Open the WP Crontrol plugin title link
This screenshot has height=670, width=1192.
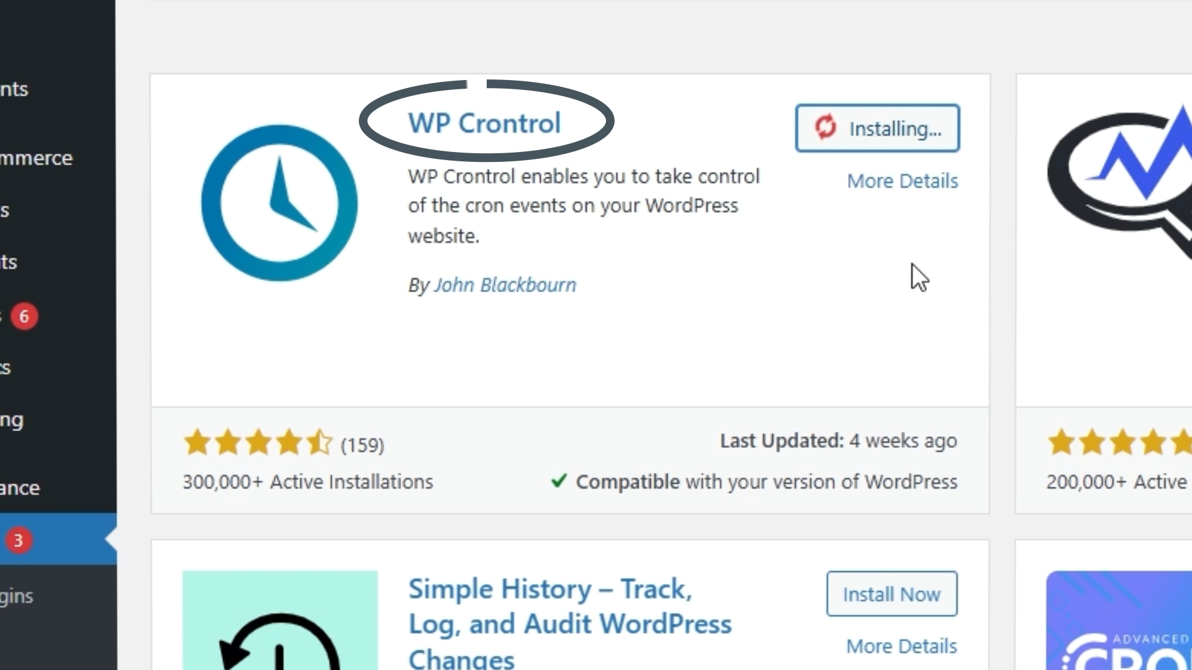484,123
